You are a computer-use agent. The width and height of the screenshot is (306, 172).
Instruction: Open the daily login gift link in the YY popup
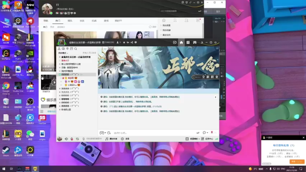coord(283,145)
